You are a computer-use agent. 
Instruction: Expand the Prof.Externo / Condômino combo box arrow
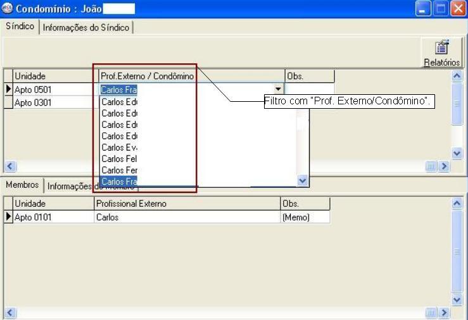click(278, 90)
